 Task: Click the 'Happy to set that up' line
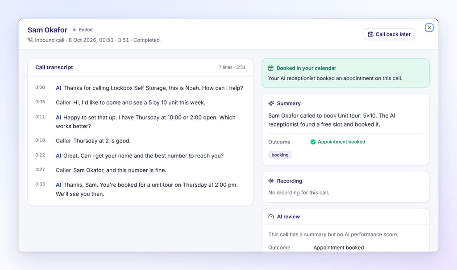point(145,122)
